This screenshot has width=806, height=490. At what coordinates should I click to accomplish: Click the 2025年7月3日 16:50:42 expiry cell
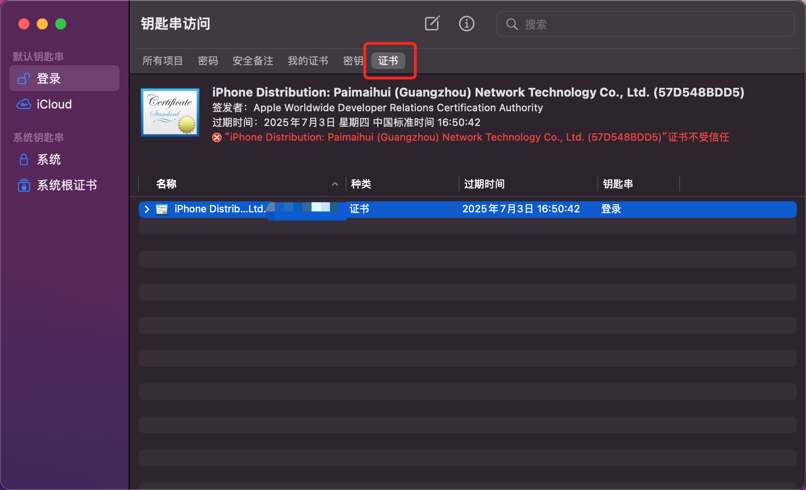tap(521, 209)
